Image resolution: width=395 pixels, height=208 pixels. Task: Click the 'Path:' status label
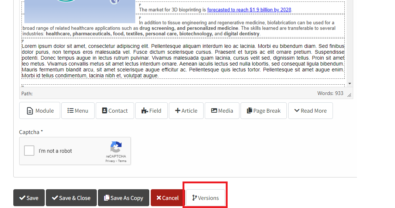[27, 94]
